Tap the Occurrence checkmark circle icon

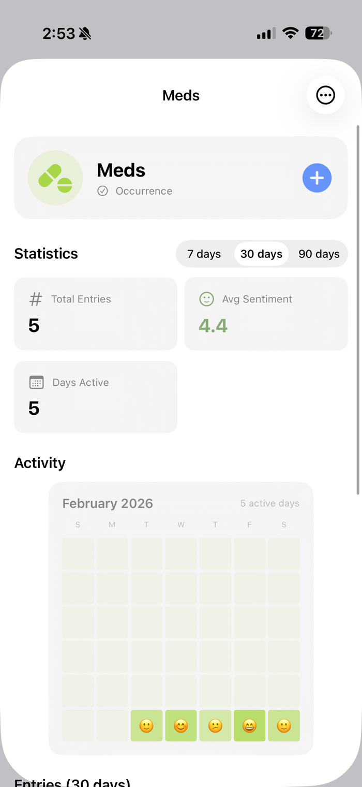pyautogui.click(x=102, y=191)
